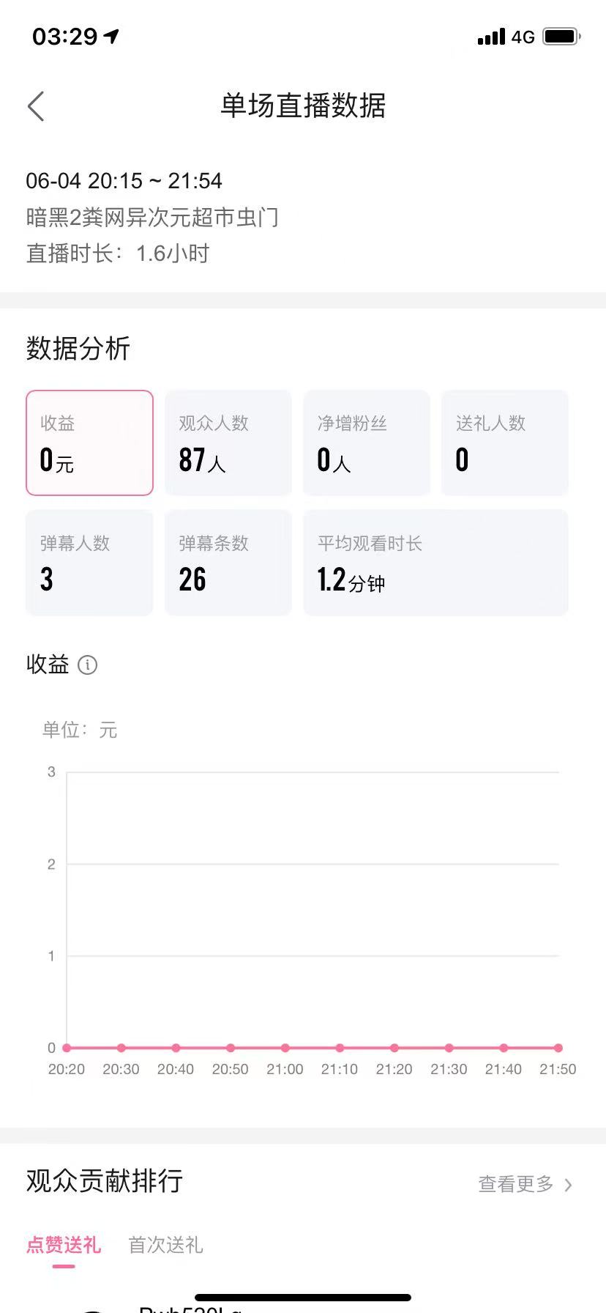This screenshot has height=1313, width=606.
Task: Select the 送礼人数 metric card
Action: click(x=505, y=443)
